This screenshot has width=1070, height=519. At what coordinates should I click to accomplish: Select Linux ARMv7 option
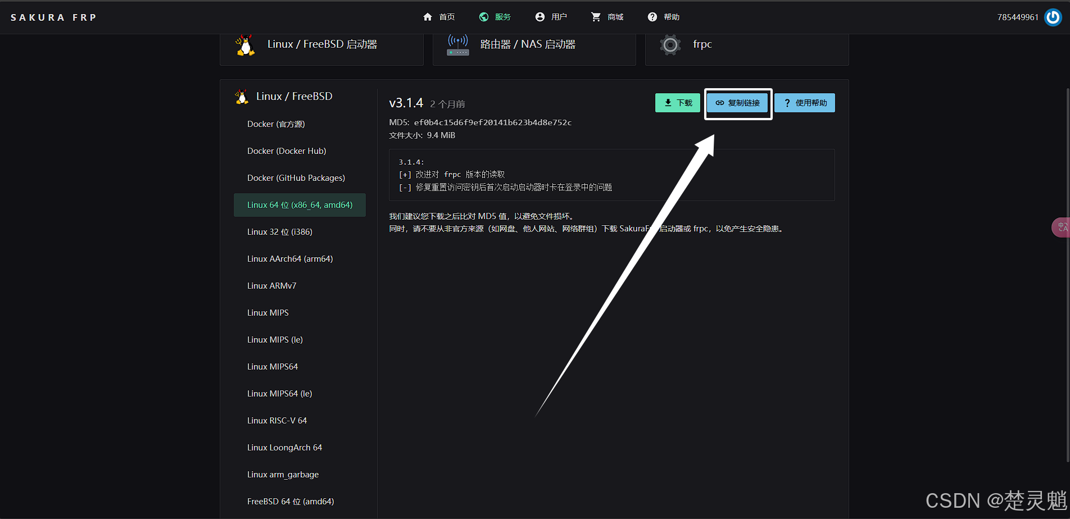pyautogui.click(x=300, y=286)
